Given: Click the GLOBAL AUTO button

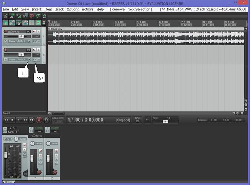Looking at the screenshot, I should pos(58,120).
